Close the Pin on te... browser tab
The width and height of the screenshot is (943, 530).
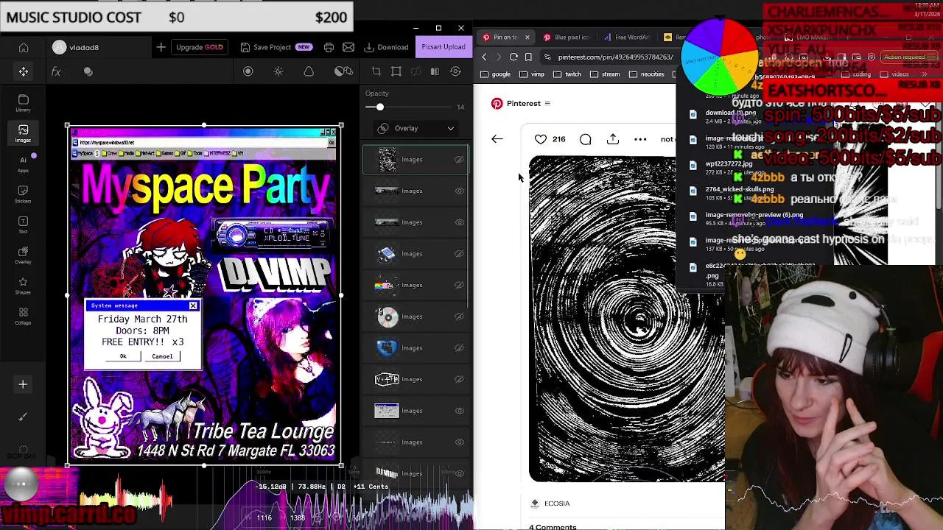click(x=526, y=37)
